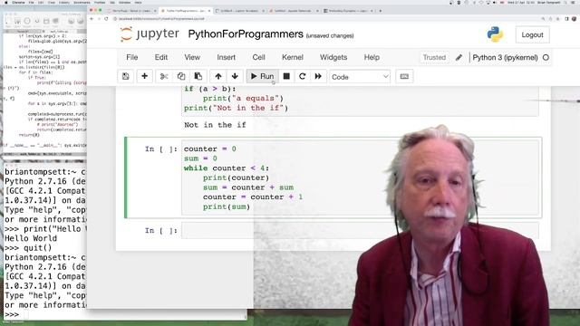Open the Edit menu
This screenshot has height=326, width=580.
tap(161, 57)
